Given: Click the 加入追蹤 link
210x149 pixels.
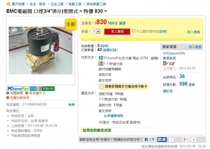Looking at the screenshot, I should 194,32.
